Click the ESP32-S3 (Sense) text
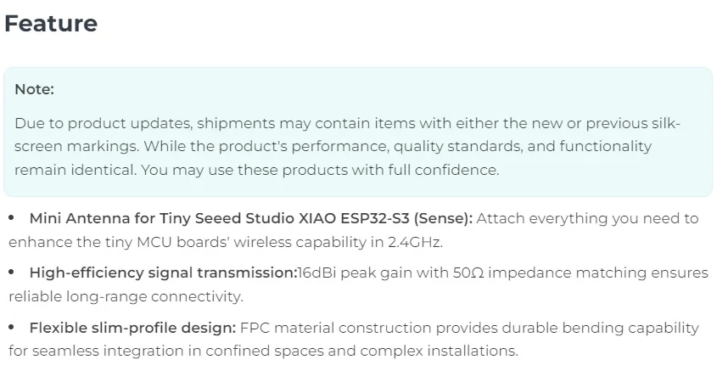This screenshot has height=371, width=717. coord(406,219)
